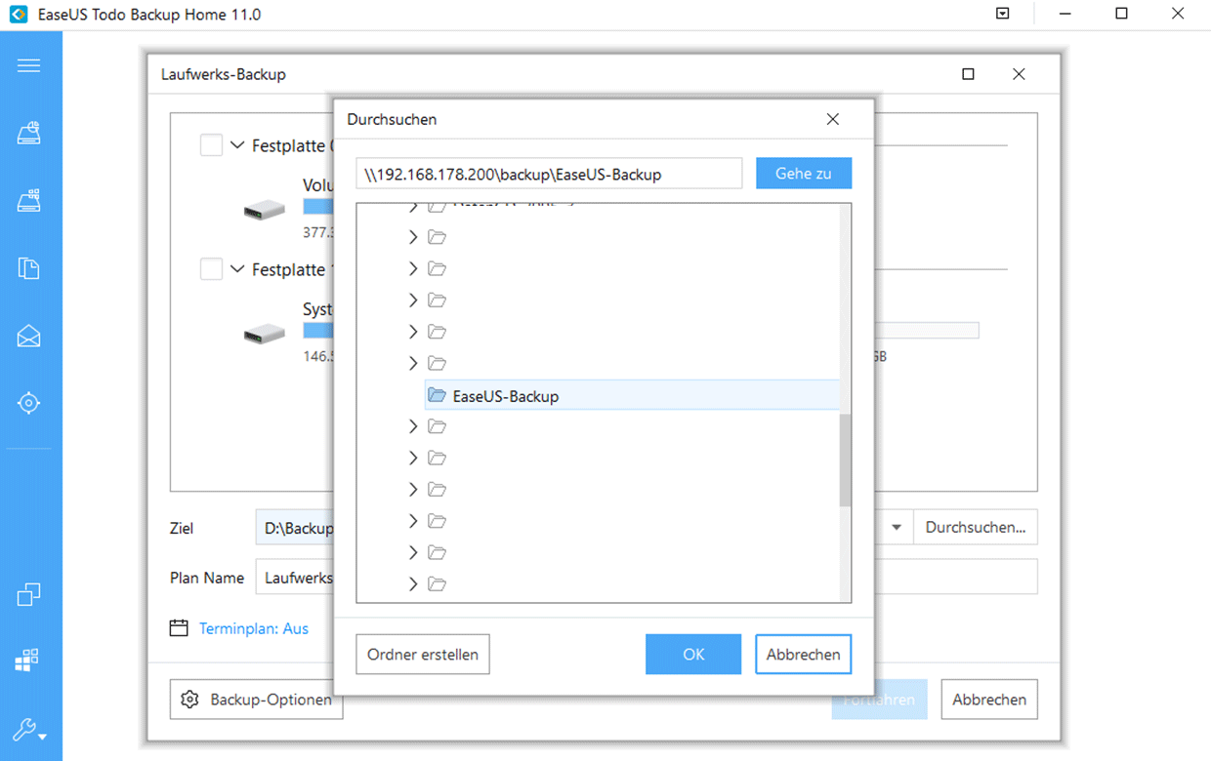Open the Tools wrench icon
Viewport: 1211px width, 761px height.
29,730
